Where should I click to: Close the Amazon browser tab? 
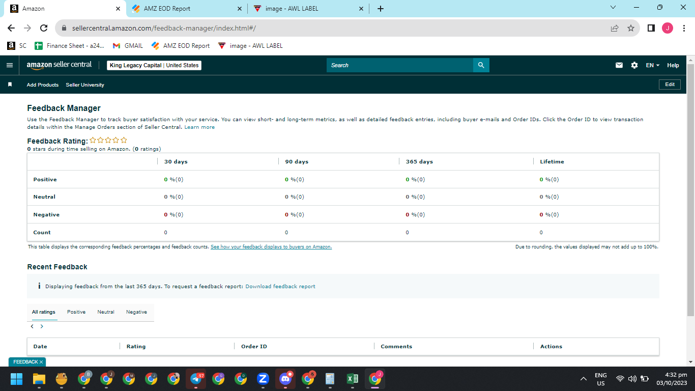[x=118, y=9]
